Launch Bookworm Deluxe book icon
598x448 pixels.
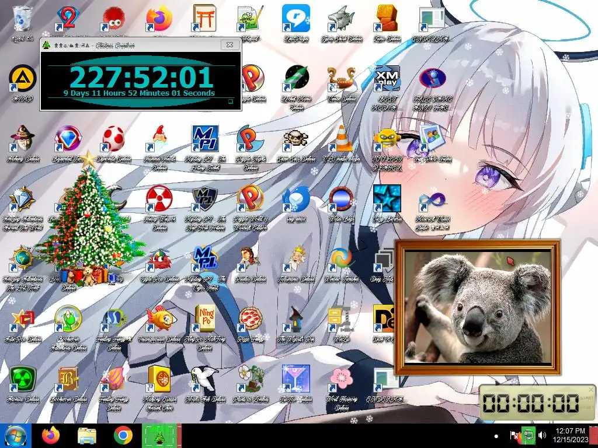coord(68,379)
